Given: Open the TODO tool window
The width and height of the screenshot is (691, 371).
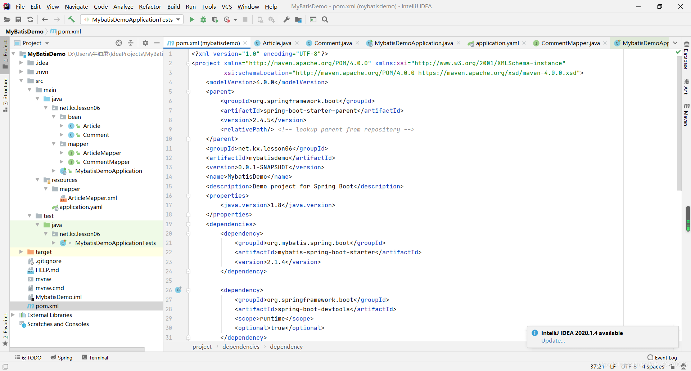Looking at the screenshot, I should [x=28, y=358].
